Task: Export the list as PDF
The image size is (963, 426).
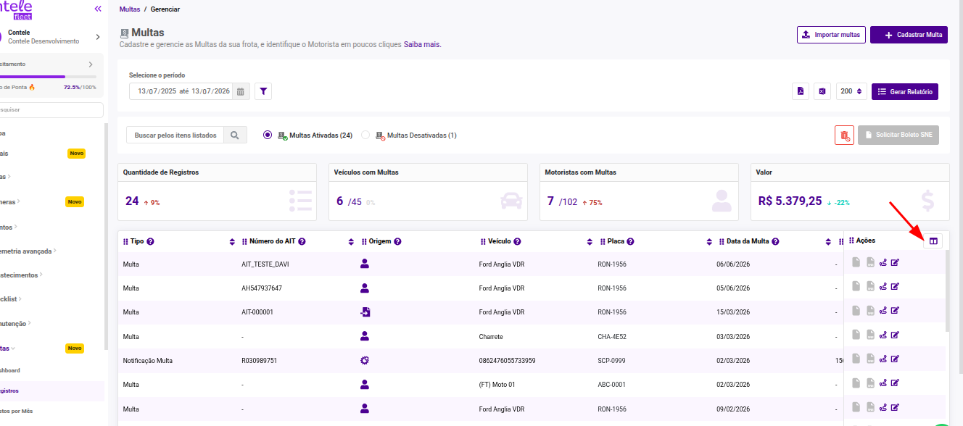Action: [801, 91]
